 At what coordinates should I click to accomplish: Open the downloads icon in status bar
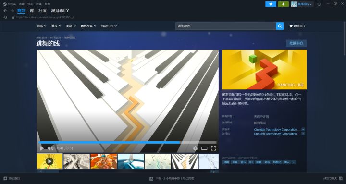[x=151, y=178]
